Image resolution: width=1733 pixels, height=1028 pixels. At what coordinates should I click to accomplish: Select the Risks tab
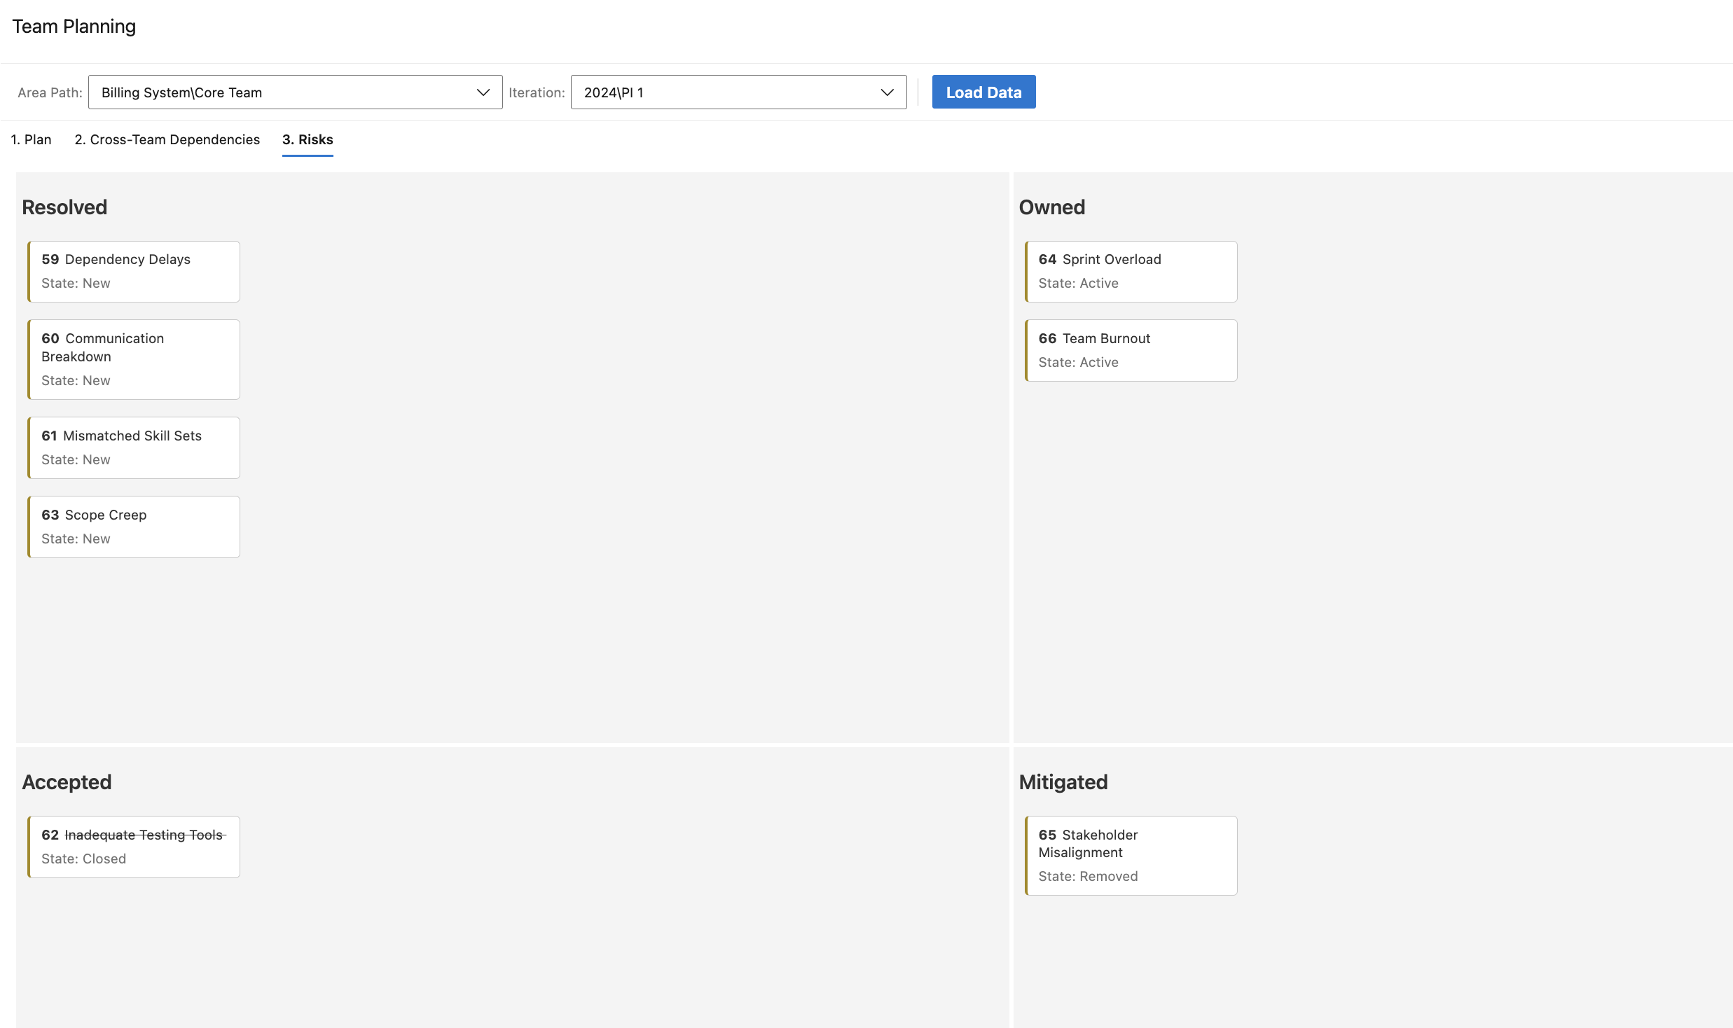point(308,139)
